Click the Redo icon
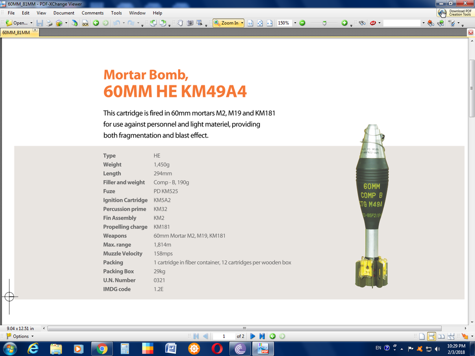The width and height of the screenshot is (475, 356). point(131,23)
